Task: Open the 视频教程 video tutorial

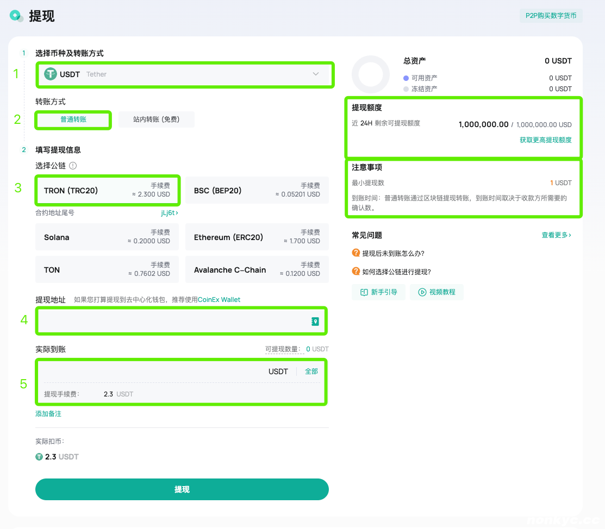Action: click(x=436, y=292)
